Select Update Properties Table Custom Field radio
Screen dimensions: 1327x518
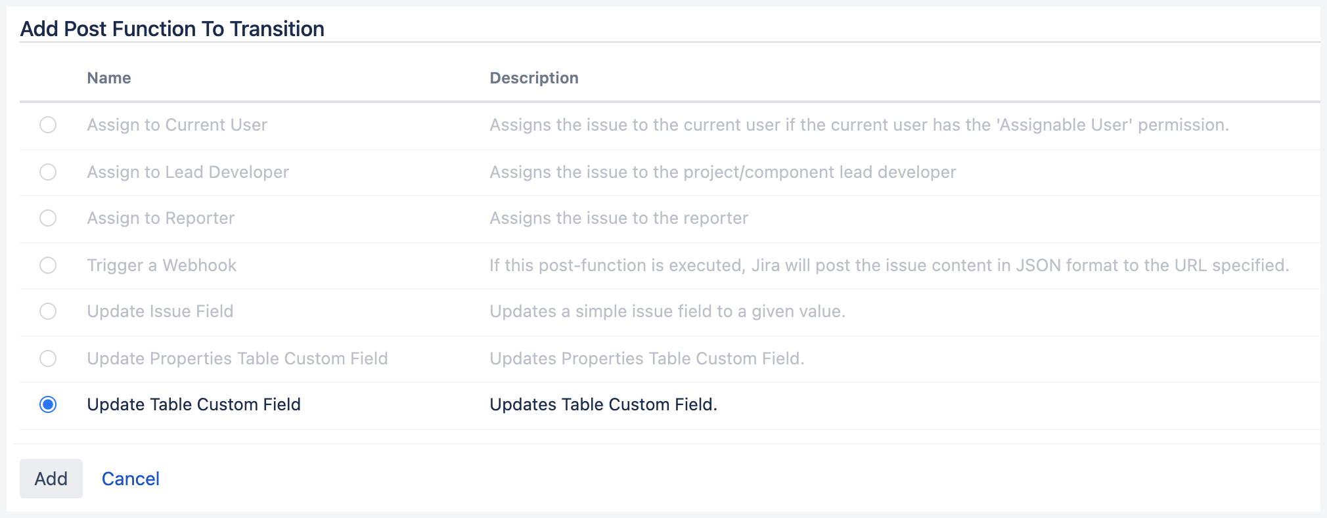[48, 358]
